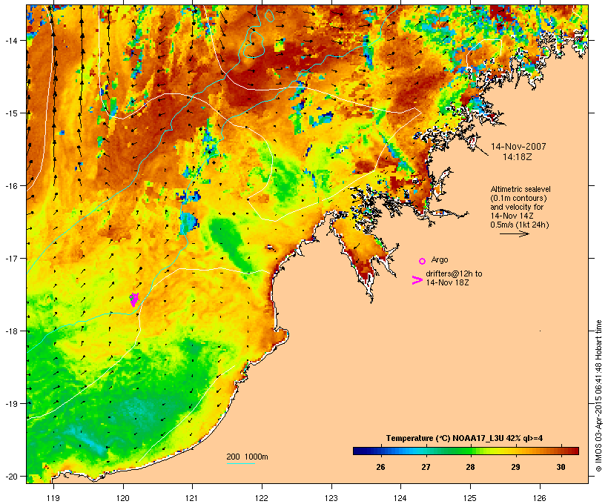Click the velocity scale reference arrow
The width and height of the screenshot is (608, 504).
point(514,233)
